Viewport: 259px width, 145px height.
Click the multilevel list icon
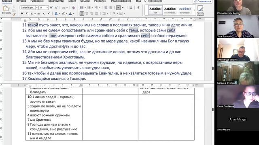pyautogui.click(x=96, y=8)
